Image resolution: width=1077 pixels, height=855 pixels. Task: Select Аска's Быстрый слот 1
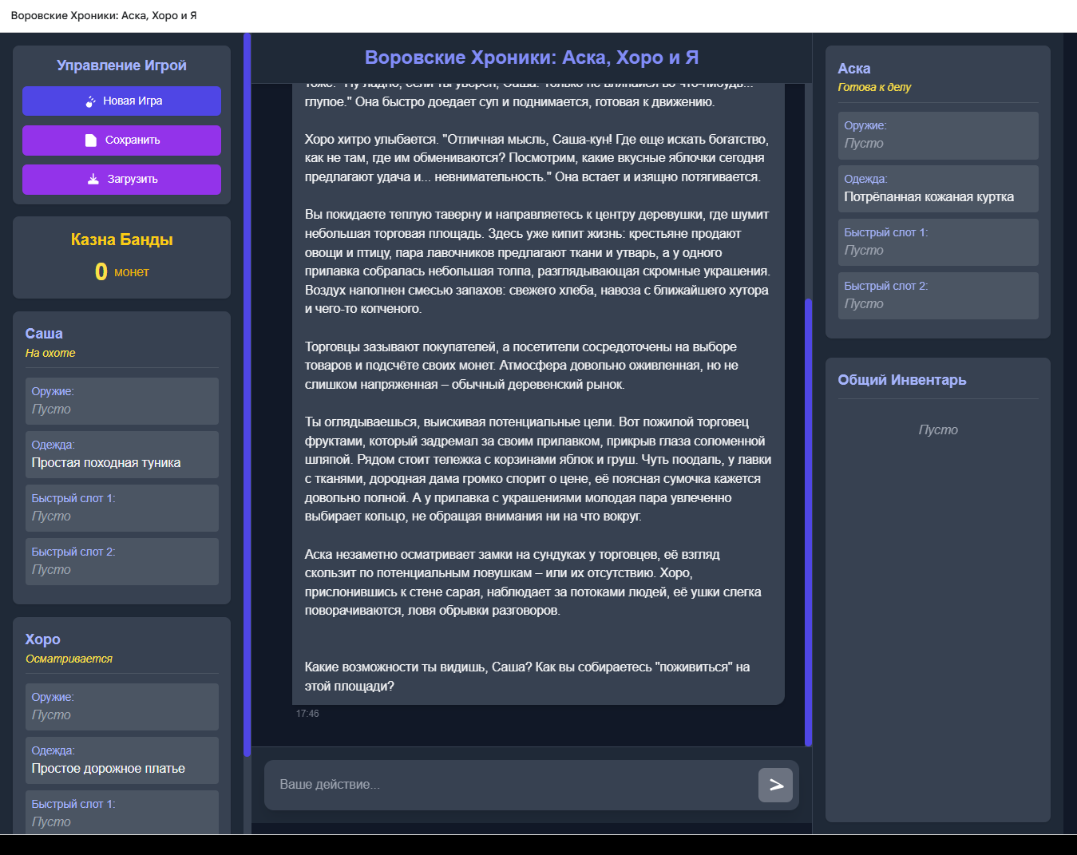[938, 242]
